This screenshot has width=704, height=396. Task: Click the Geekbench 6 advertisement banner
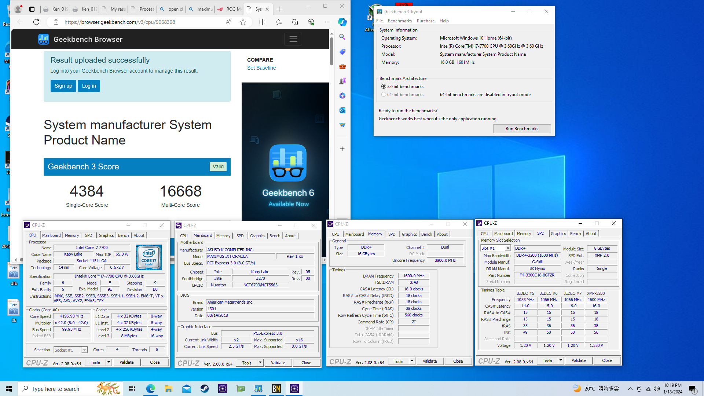click(285, 151)
